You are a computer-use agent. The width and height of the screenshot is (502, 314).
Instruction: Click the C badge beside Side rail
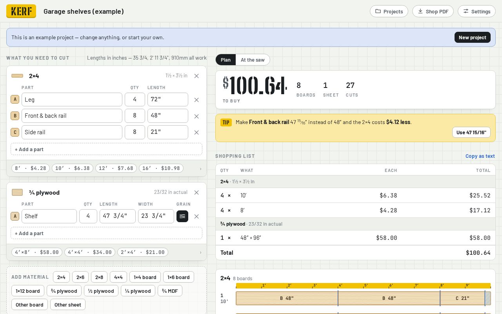click(x=15, y=132)
